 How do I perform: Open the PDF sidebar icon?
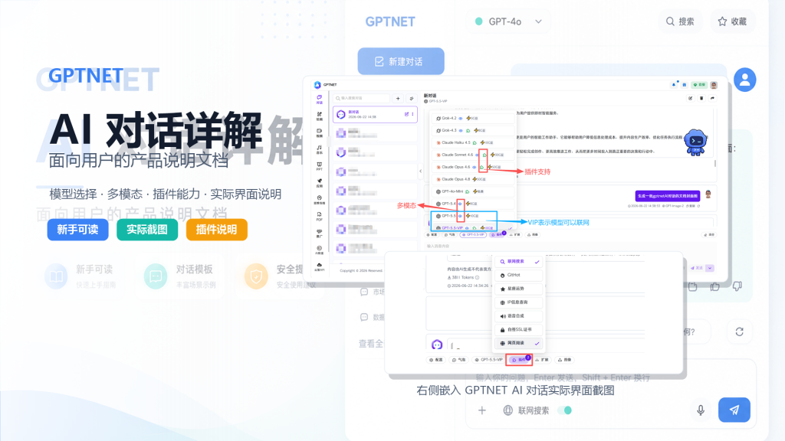coord(320,216)
